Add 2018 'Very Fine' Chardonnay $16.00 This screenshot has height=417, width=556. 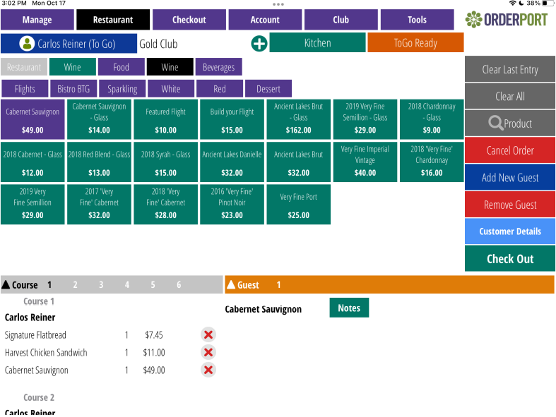(x=432, y=162)
